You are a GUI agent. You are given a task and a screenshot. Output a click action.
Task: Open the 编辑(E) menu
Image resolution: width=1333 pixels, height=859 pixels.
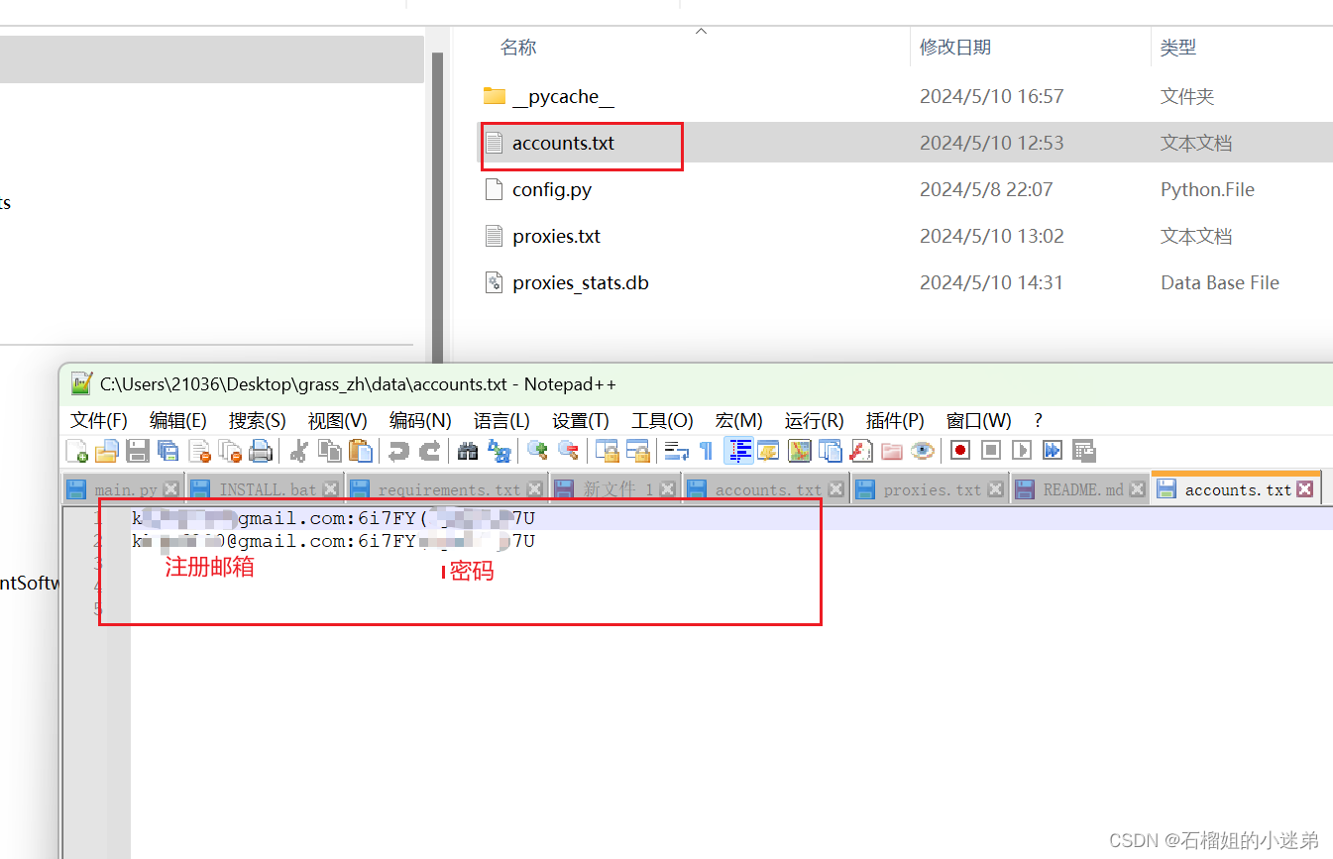pos(178,420)
